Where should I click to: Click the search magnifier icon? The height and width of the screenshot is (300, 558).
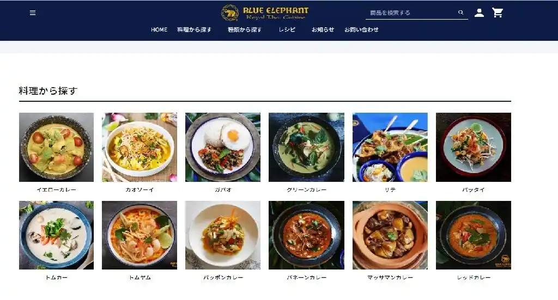[x=460, y=13]
